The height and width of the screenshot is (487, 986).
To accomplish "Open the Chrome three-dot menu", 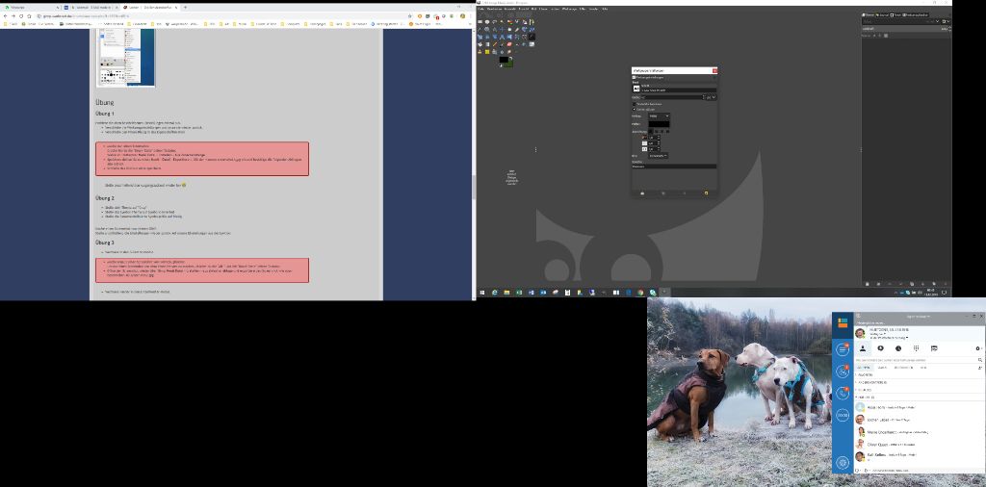I will [471, 15].
